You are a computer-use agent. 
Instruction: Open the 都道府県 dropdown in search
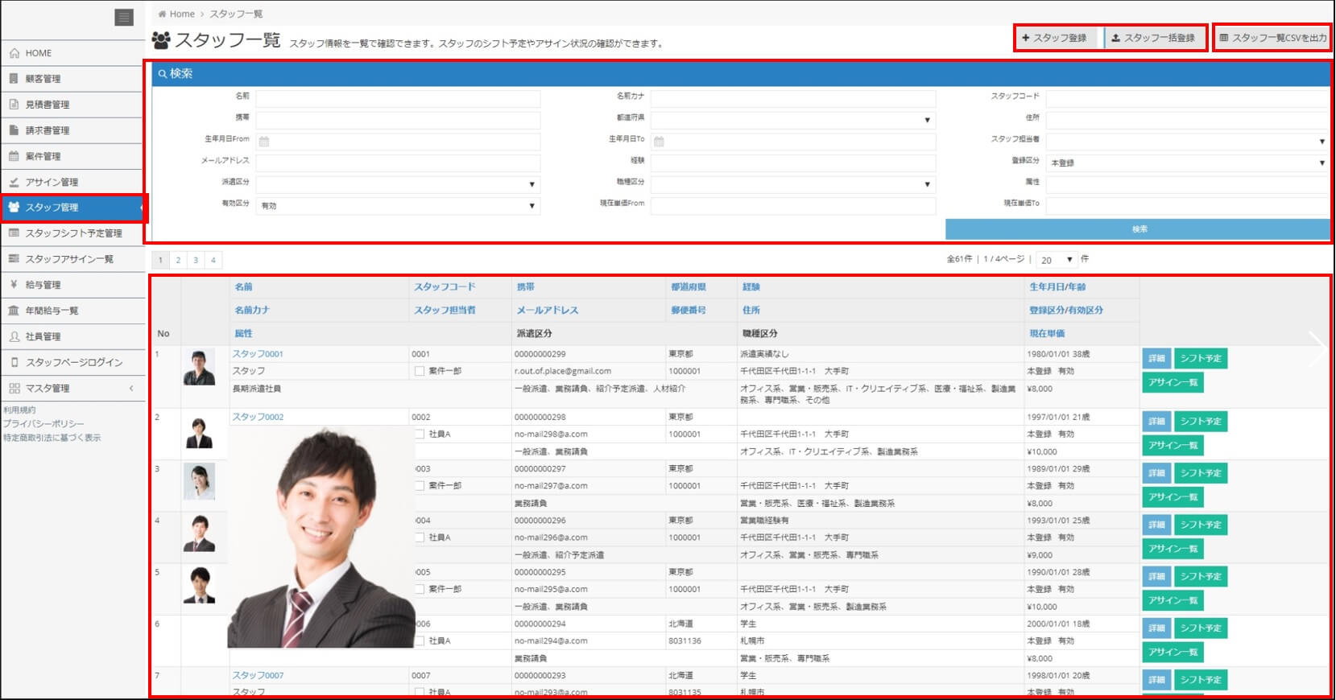click(x=792, y=120)
